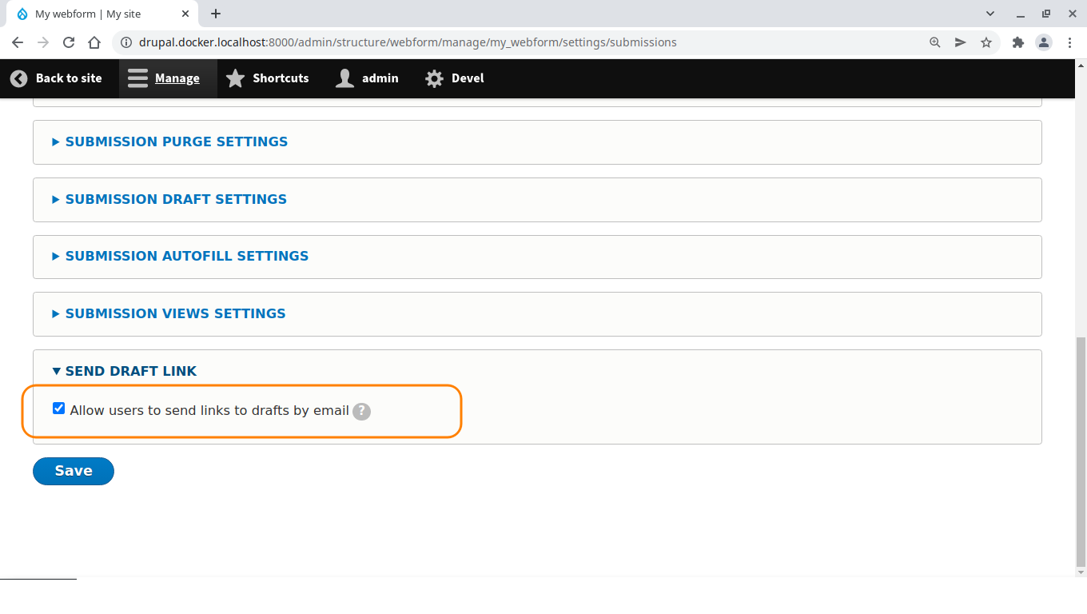Open the Devel toolbar menu

point(453,78)
